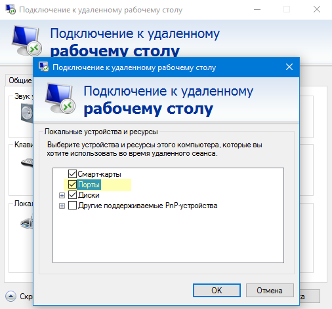
Task: Toggle the Порты checkbox
Action: pyautogui.click(x=72, y=185)
